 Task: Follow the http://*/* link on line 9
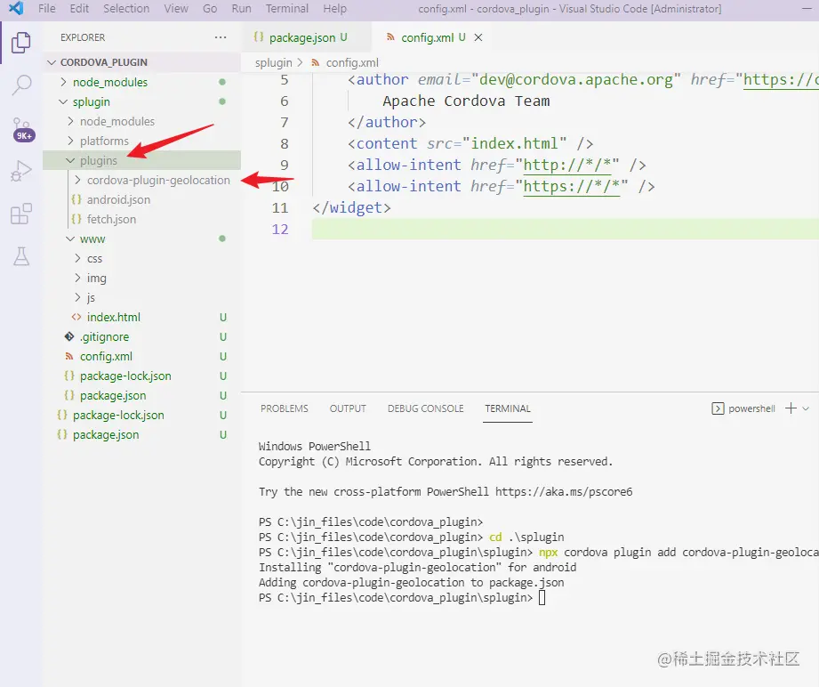coord(566,166)
